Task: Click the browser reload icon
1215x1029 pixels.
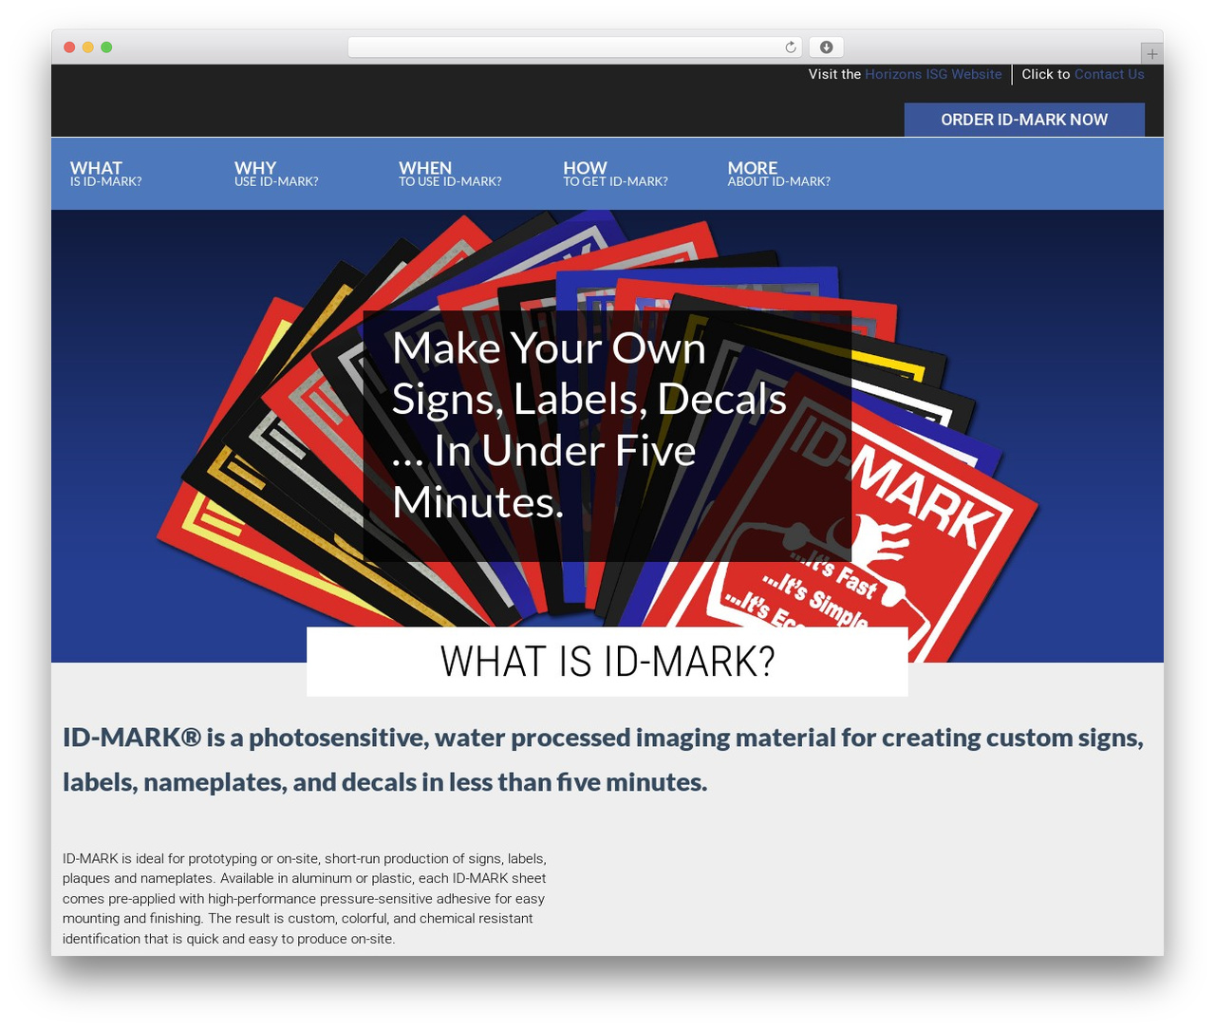Action: click(x=791, y=47)
